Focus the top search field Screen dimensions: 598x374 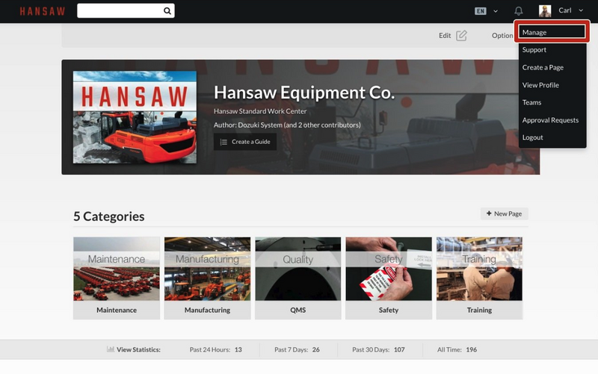tap(120, 11)
